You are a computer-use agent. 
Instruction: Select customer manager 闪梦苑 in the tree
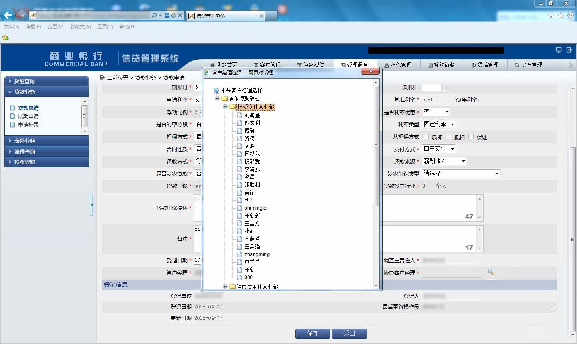(252, 154)
